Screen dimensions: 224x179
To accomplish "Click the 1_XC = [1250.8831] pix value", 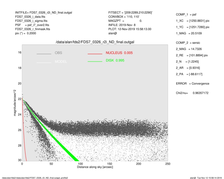I will pyautogui.click(x=193, y=21).
